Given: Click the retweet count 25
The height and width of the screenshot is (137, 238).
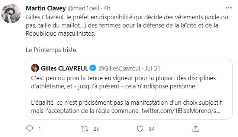Looking at the screenshot, I should pos(96,129).
